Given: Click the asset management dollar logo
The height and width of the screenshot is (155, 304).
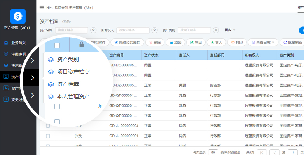Looking at the screenshot, I should pyautogui.click(x=18, y=16).
